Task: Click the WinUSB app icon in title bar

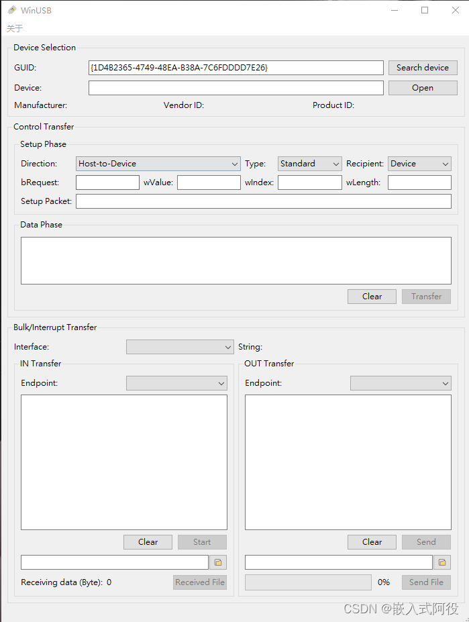Action: click(x=12, y=10)
